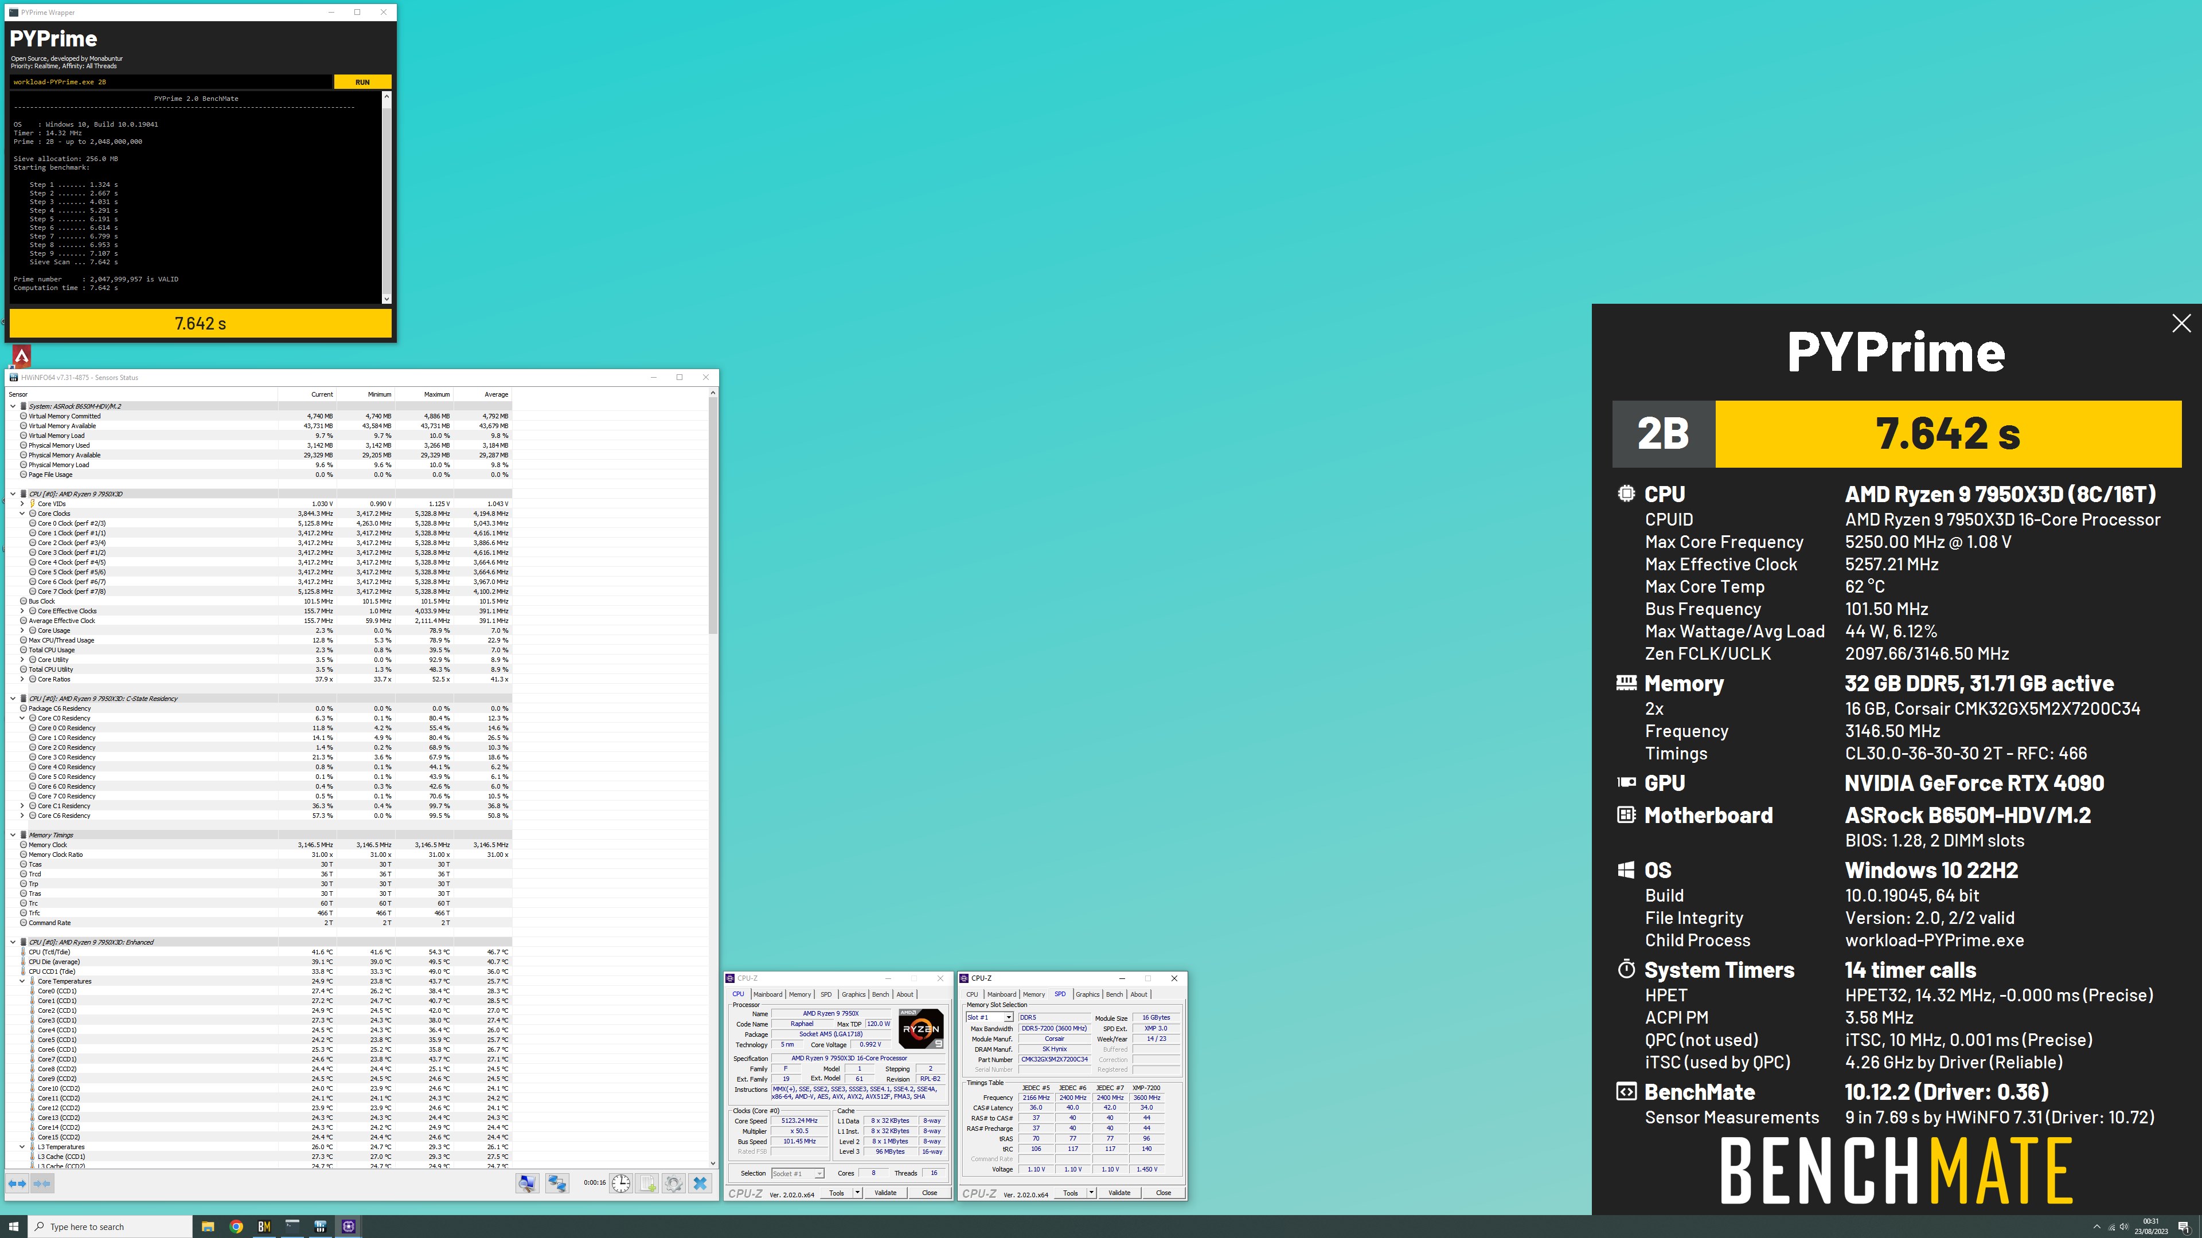This screenshot has height=1238, width=2202.
Task: Collapse Core Clocks row
Action: 22,514
